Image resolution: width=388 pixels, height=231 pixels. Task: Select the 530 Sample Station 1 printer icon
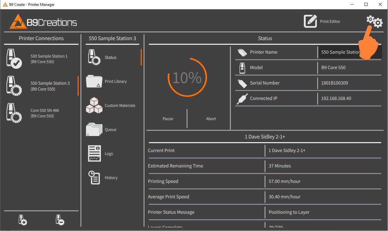pos(14,59)
